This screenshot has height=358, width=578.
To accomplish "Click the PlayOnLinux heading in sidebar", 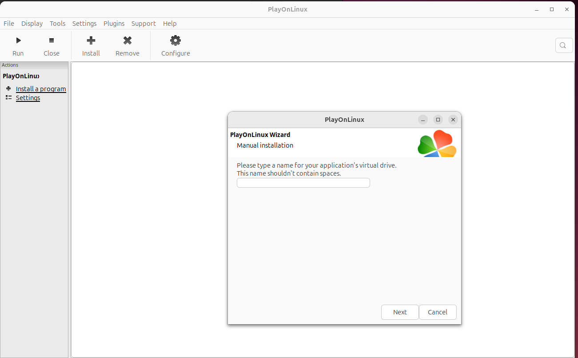I will pyautogui.click(x=21, y=76).
